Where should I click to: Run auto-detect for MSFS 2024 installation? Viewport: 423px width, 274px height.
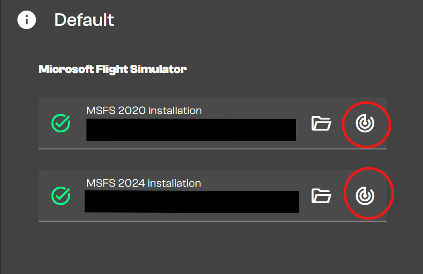click(365, 196)
